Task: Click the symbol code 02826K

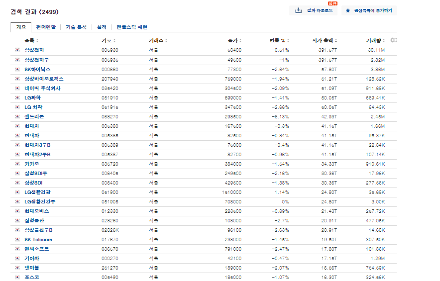Action: coord(110,230)
